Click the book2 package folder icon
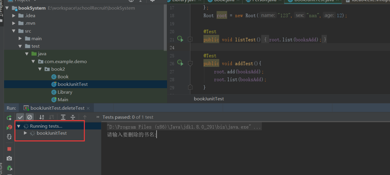The height and width of the screenshot is (175, 390). click(x=47, y=69)
